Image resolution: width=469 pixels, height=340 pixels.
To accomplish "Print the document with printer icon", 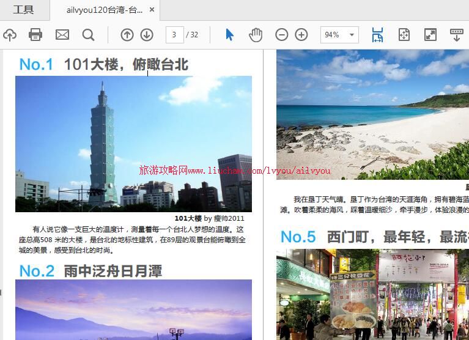I will pos(35,35).
